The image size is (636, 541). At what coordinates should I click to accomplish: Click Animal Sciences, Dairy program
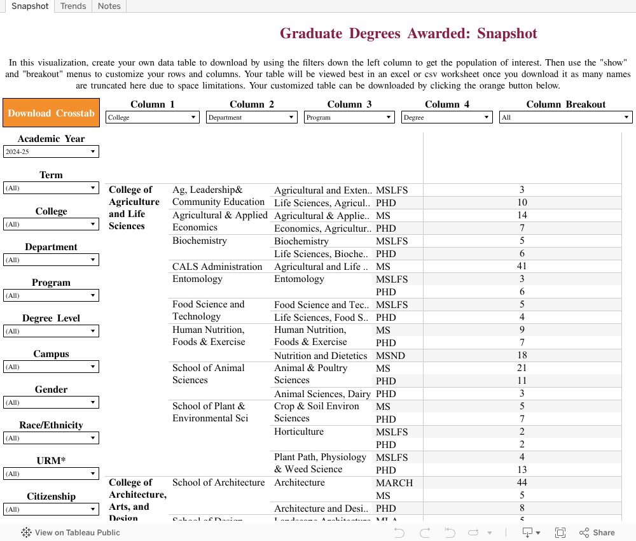tap(322, 394)
